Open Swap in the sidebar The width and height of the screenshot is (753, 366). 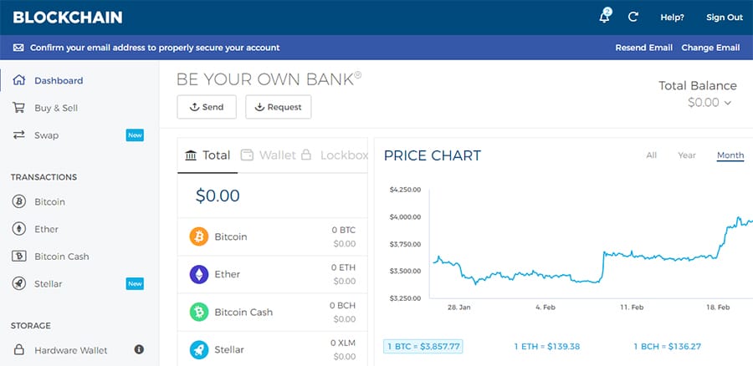point(47,135)
